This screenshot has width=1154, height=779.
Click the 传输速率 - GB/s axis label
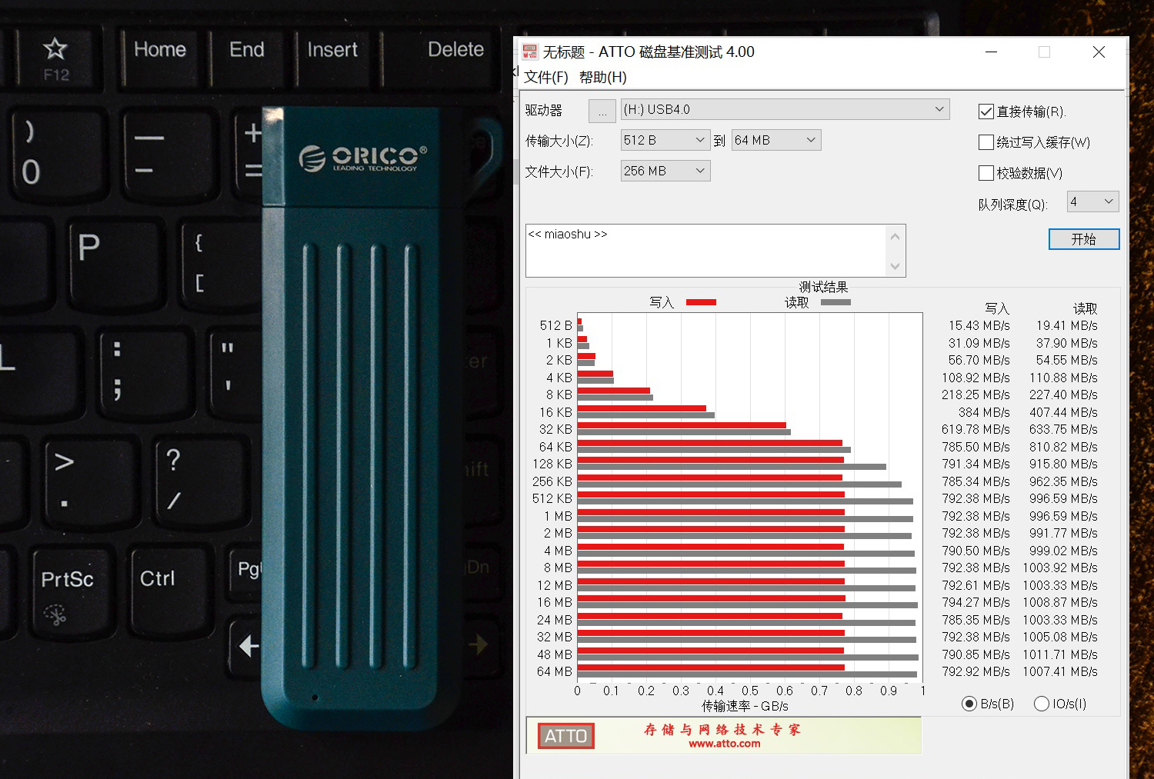coord(745,706)
